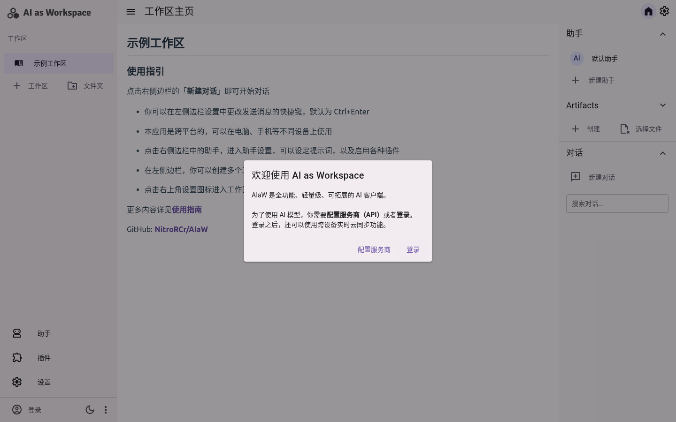
Task: Select 默认助手 in the assistant list
Action: 617,59
